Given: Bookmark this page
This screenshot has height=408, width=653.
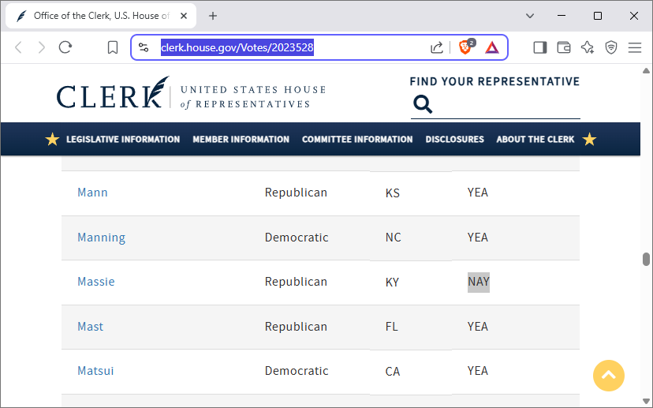Looking at the screenshot, I should pyautogui.click(x=113, y=47).
